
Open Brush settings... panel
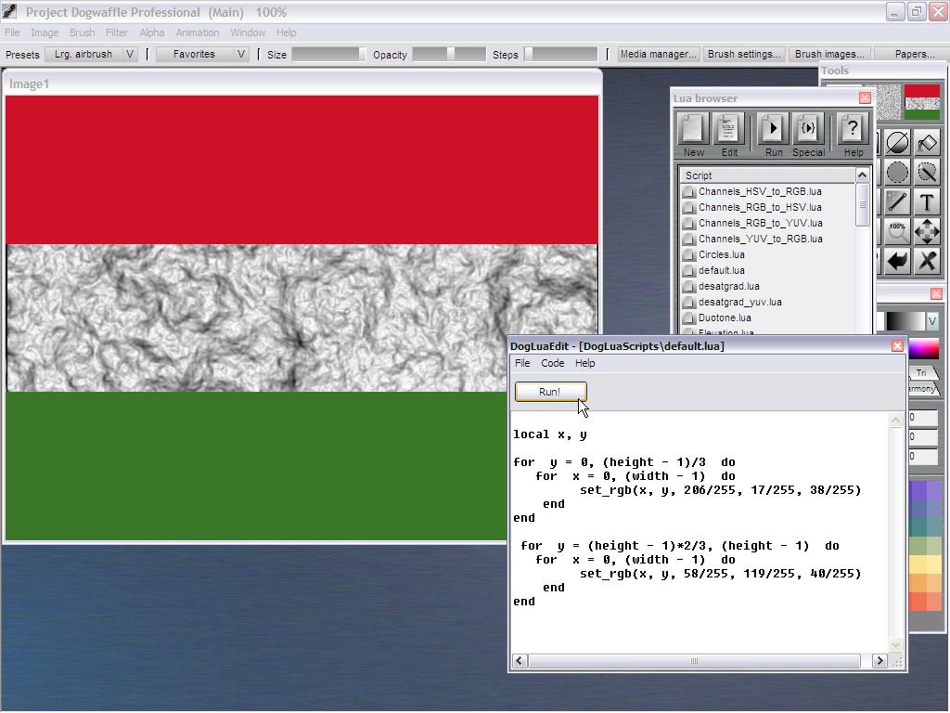(744, 54)
